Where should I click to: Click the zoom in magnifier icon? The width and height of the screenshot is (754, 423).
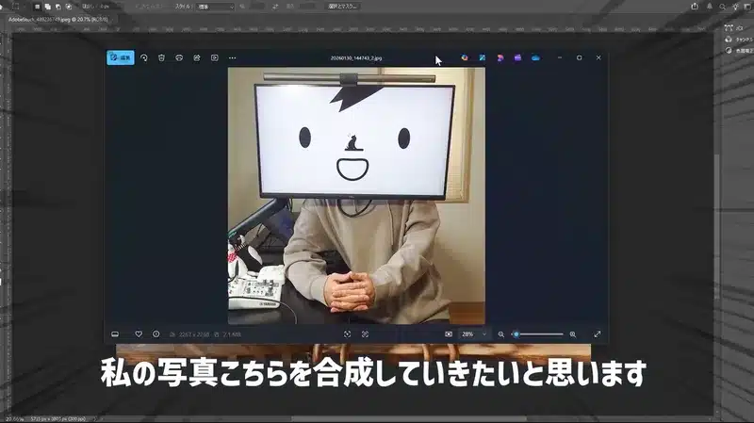572,334
